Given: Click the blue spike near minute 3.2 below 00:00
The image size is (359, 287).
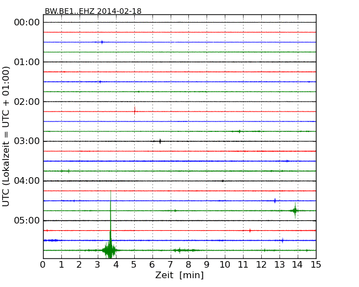Looking at the screenshot, I should [x=102, y=42].
